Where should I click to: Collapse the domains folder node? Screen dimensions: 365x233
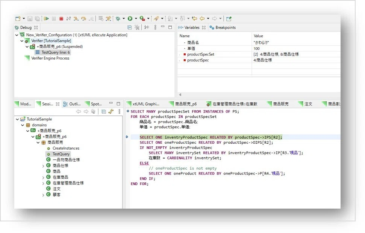pos(23,125)
